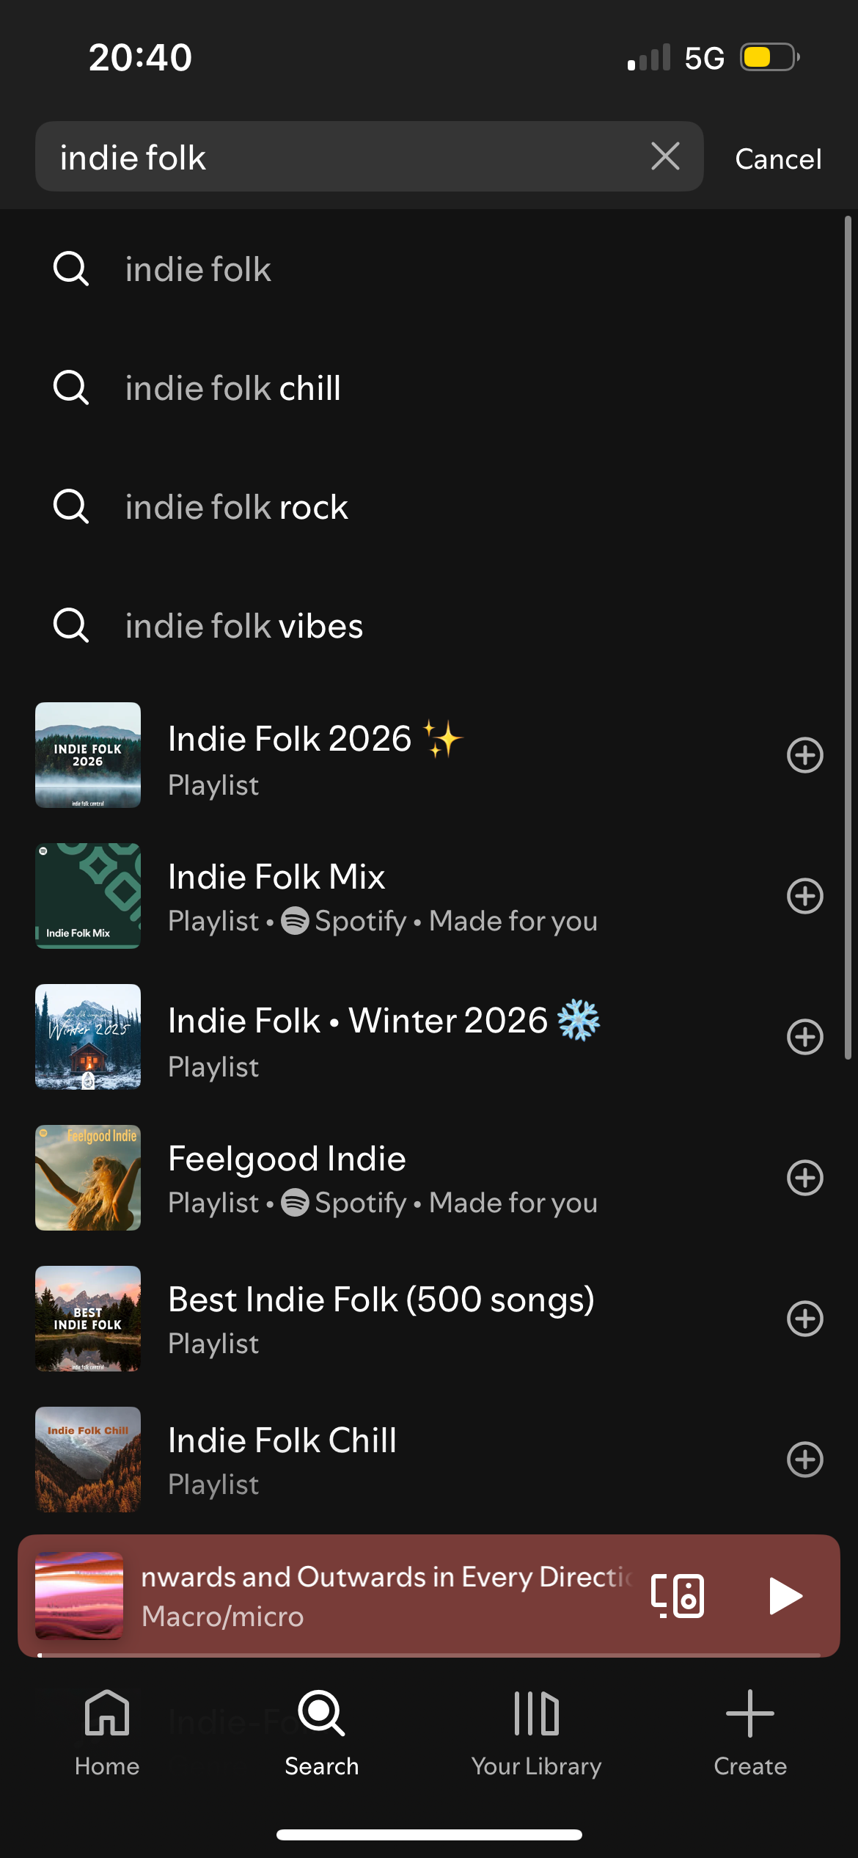Open Your Library tab

[x=536, y=1733]
